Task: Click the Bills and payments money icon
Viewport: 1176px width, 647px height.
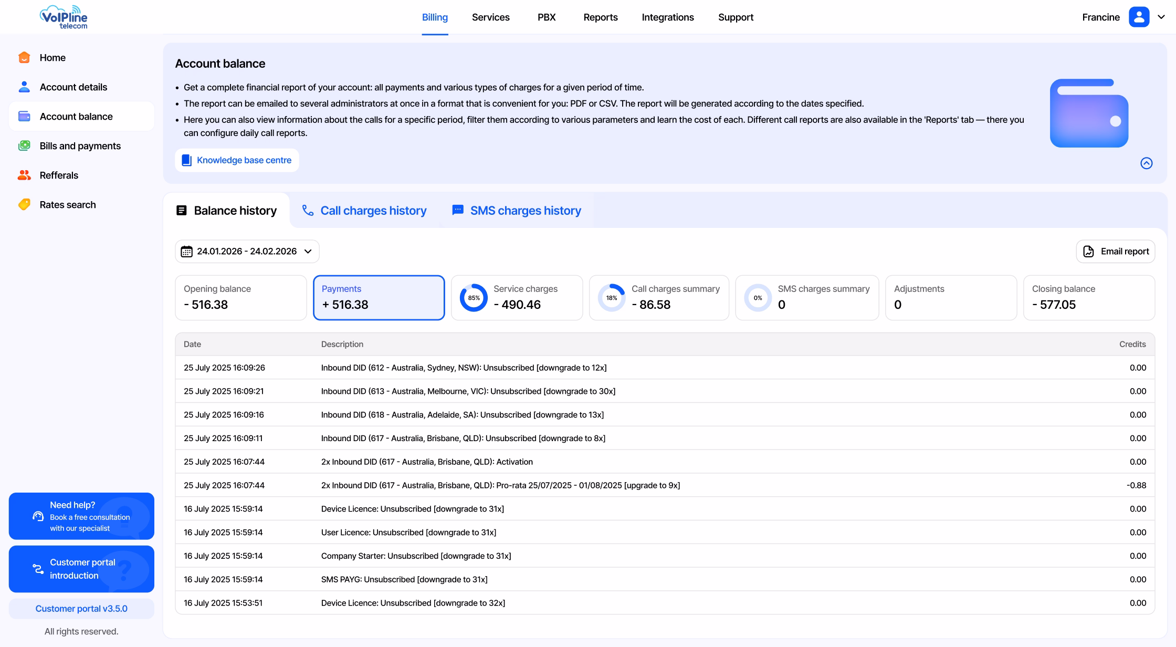Action: click(x=24, y=145)
